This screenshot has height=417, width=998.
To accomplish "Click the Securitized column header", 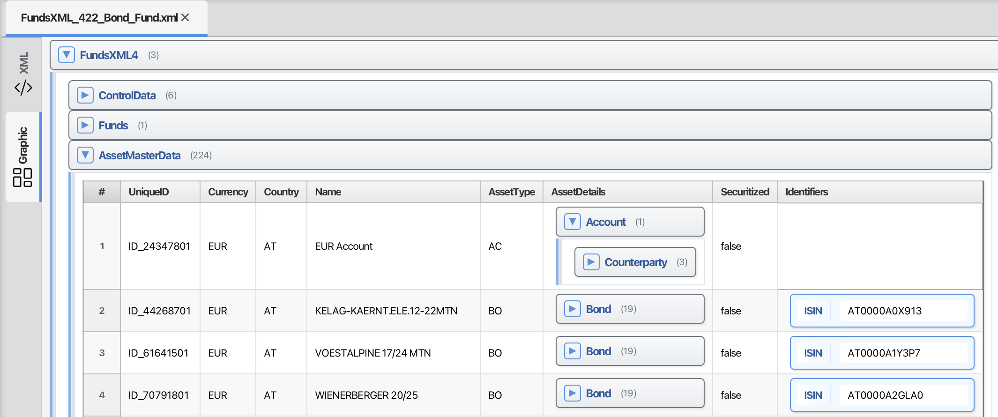I will [x=745, y=192].
